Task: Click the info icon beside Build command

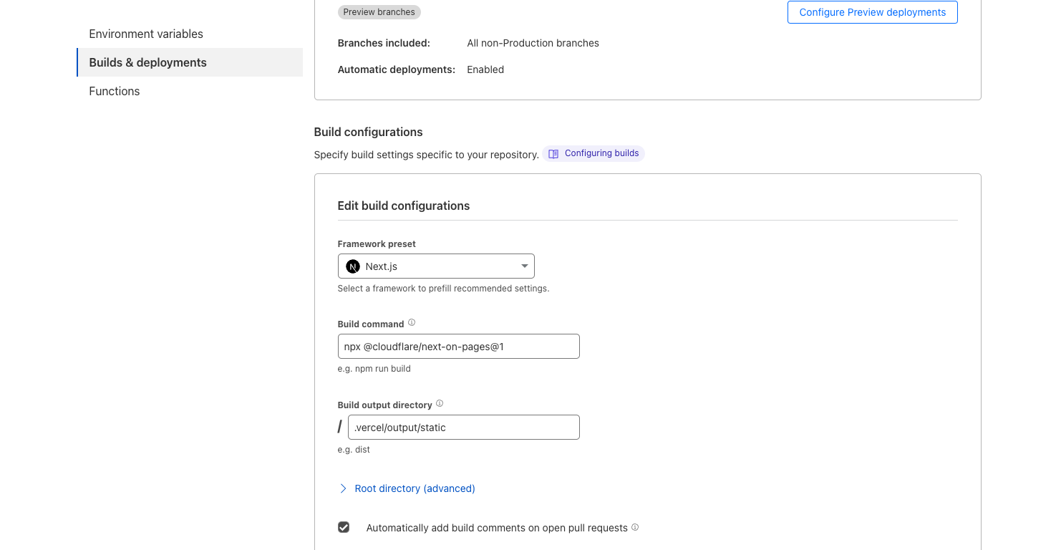Action: click(412, 322)
